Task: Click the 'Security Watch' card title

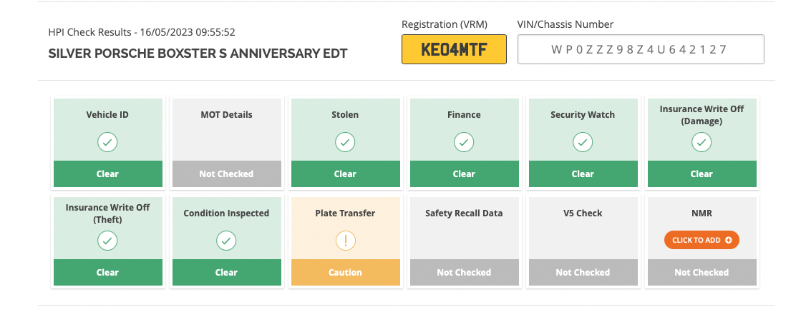Action: [583, 115]
